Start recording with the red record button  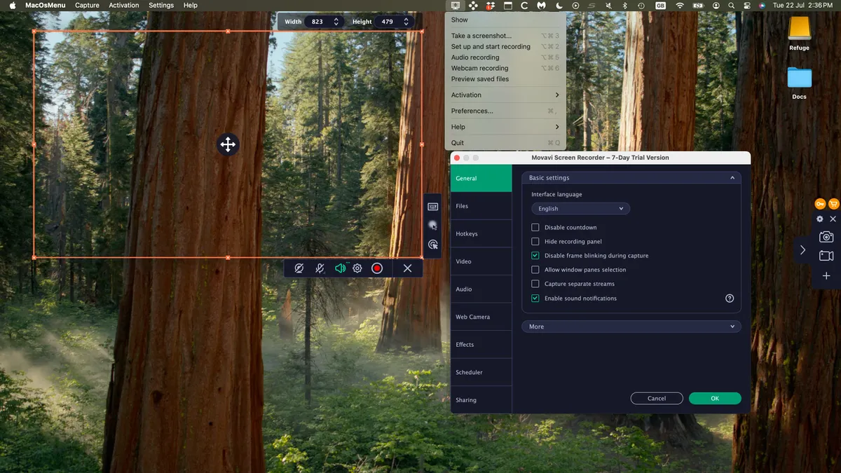pyautogui.click(x=377, y=268)
